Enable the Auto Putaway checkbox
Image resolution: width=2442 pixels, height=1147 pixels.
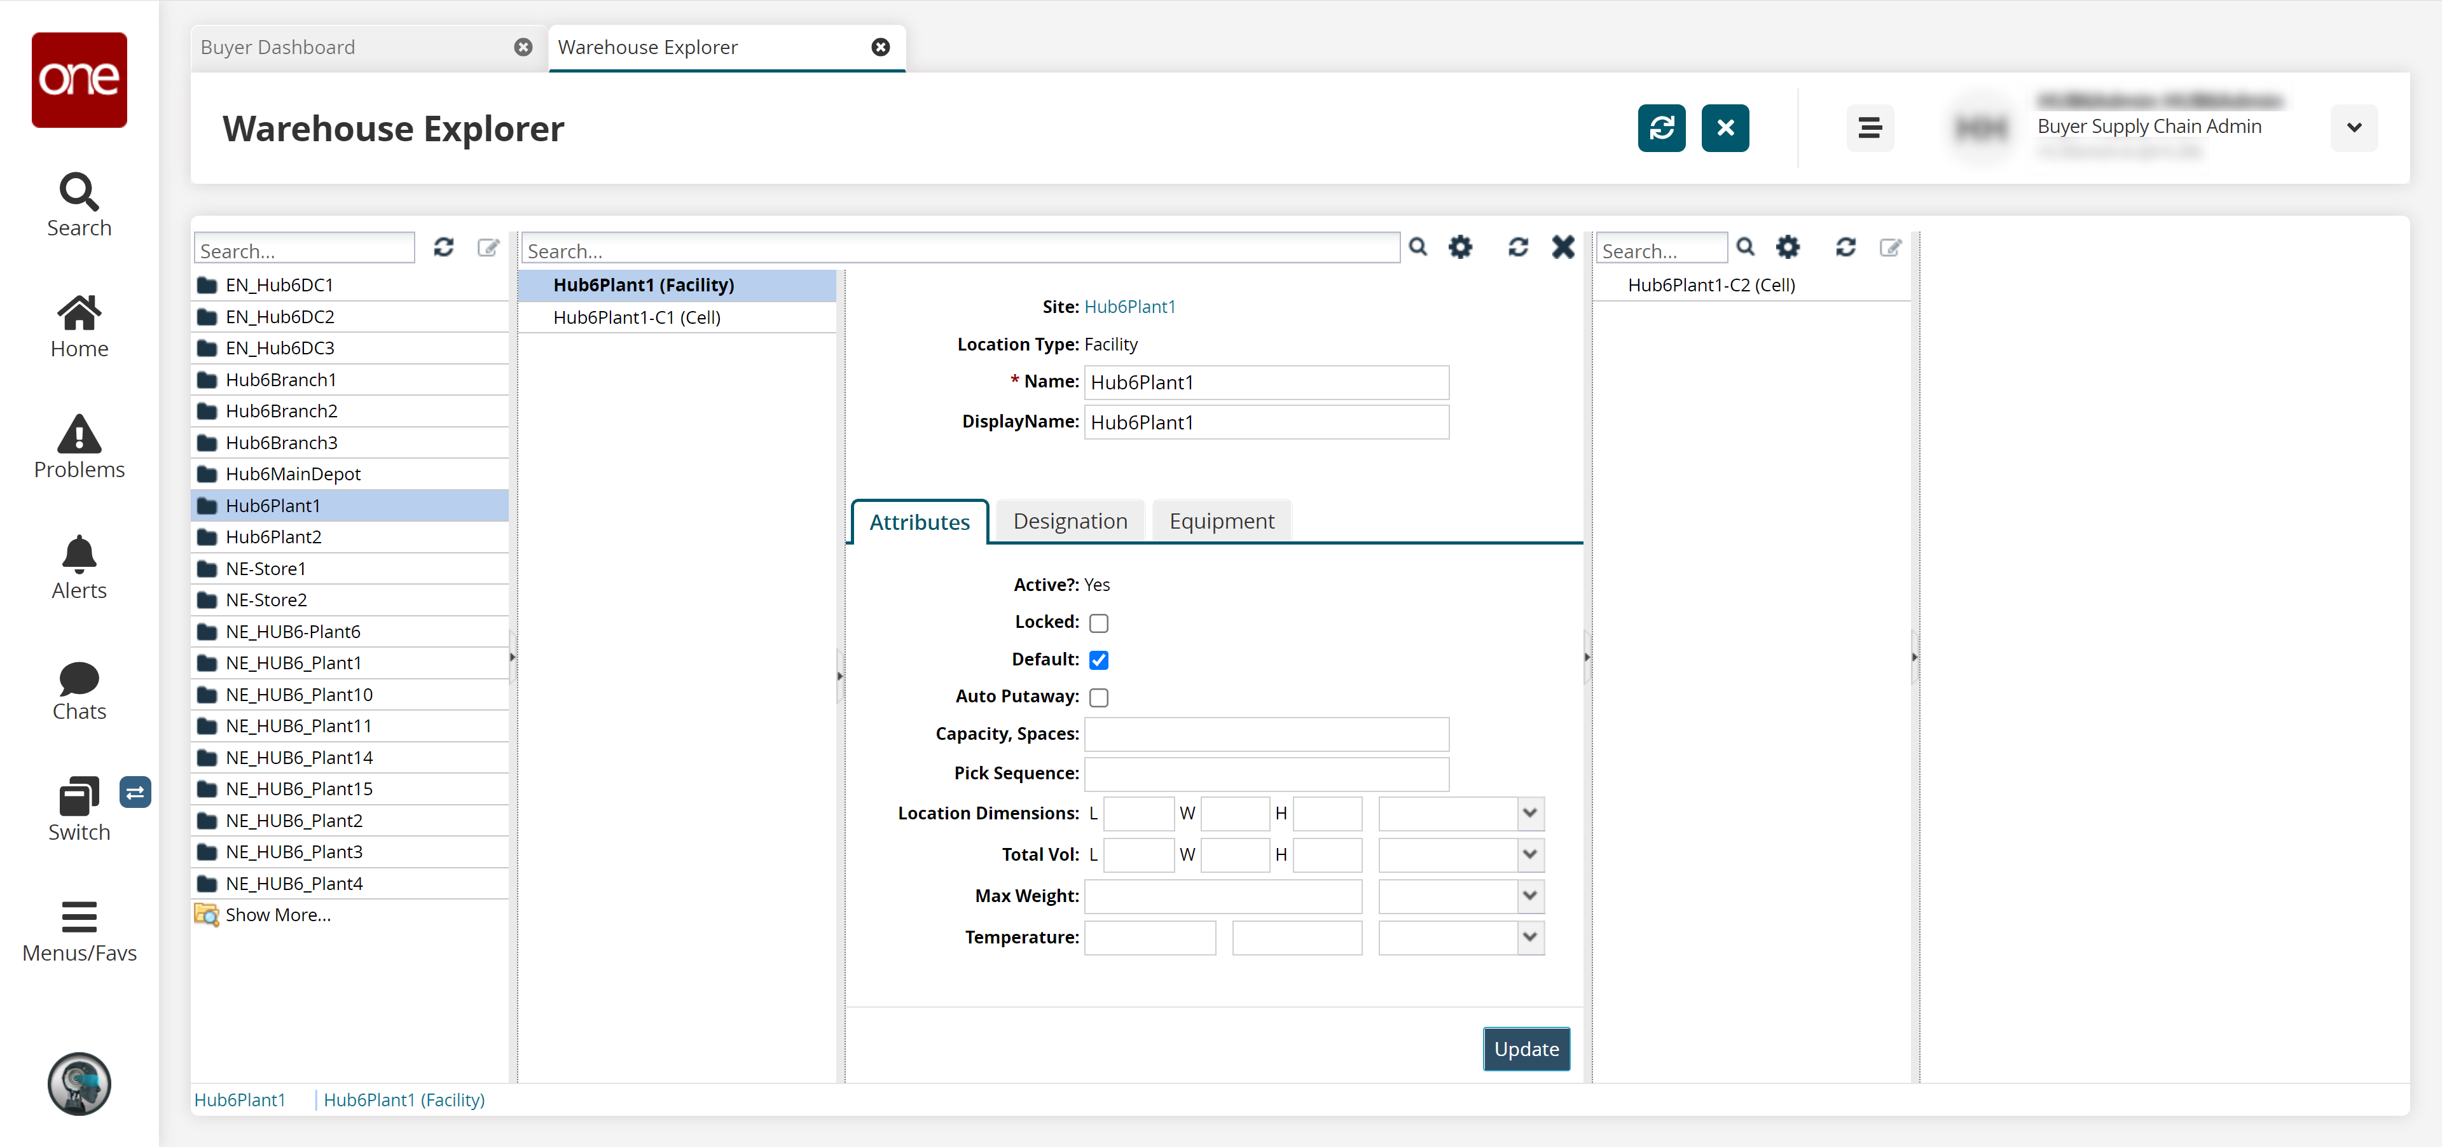coord(1099,698)
